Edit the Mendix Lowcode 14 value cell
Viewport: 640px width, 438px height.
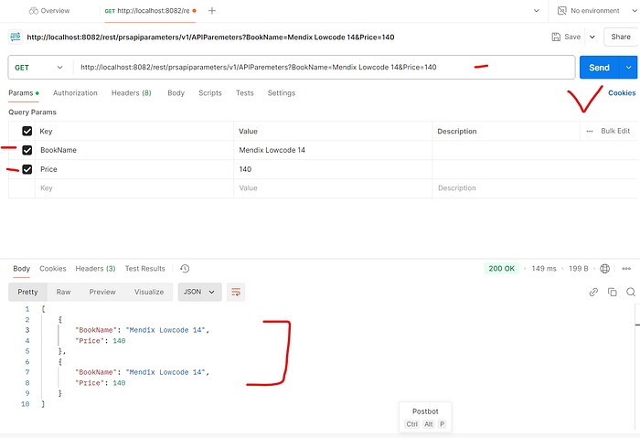tap(333, 150)
